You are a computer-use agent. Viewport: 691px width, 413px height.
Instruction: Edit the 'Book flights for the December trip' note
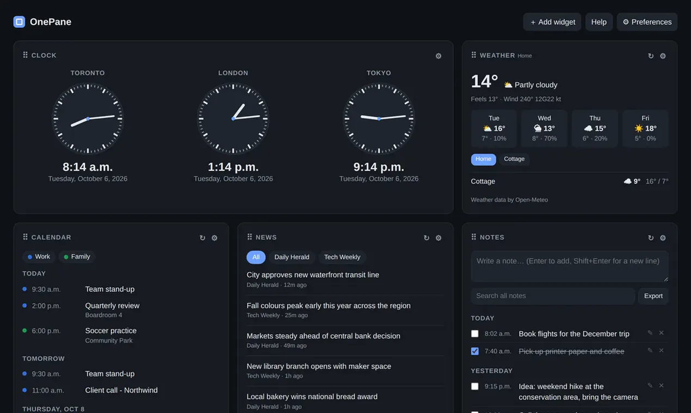coord(650,333)
